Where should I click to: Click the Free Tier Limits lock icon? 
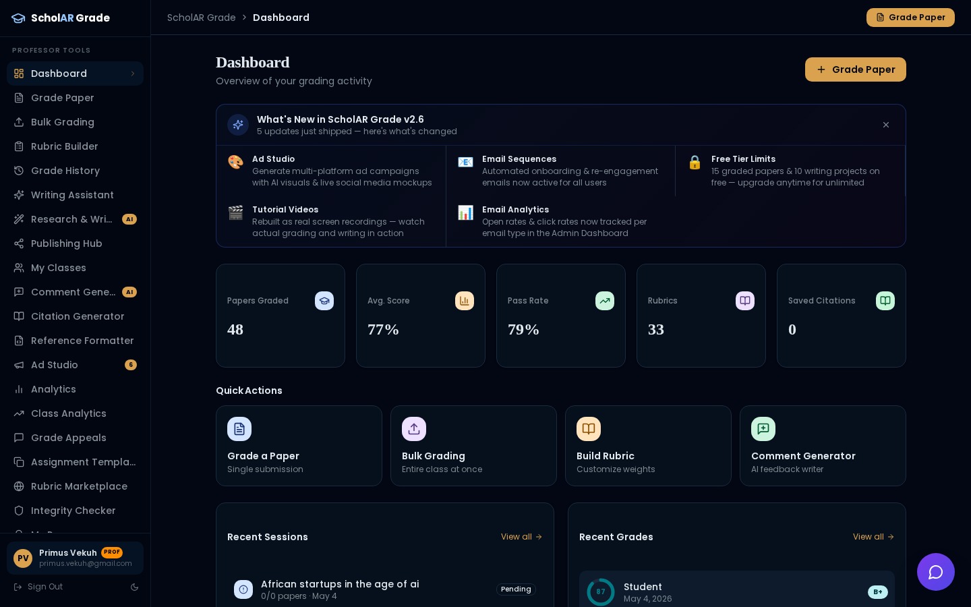(x=695, y=162)
